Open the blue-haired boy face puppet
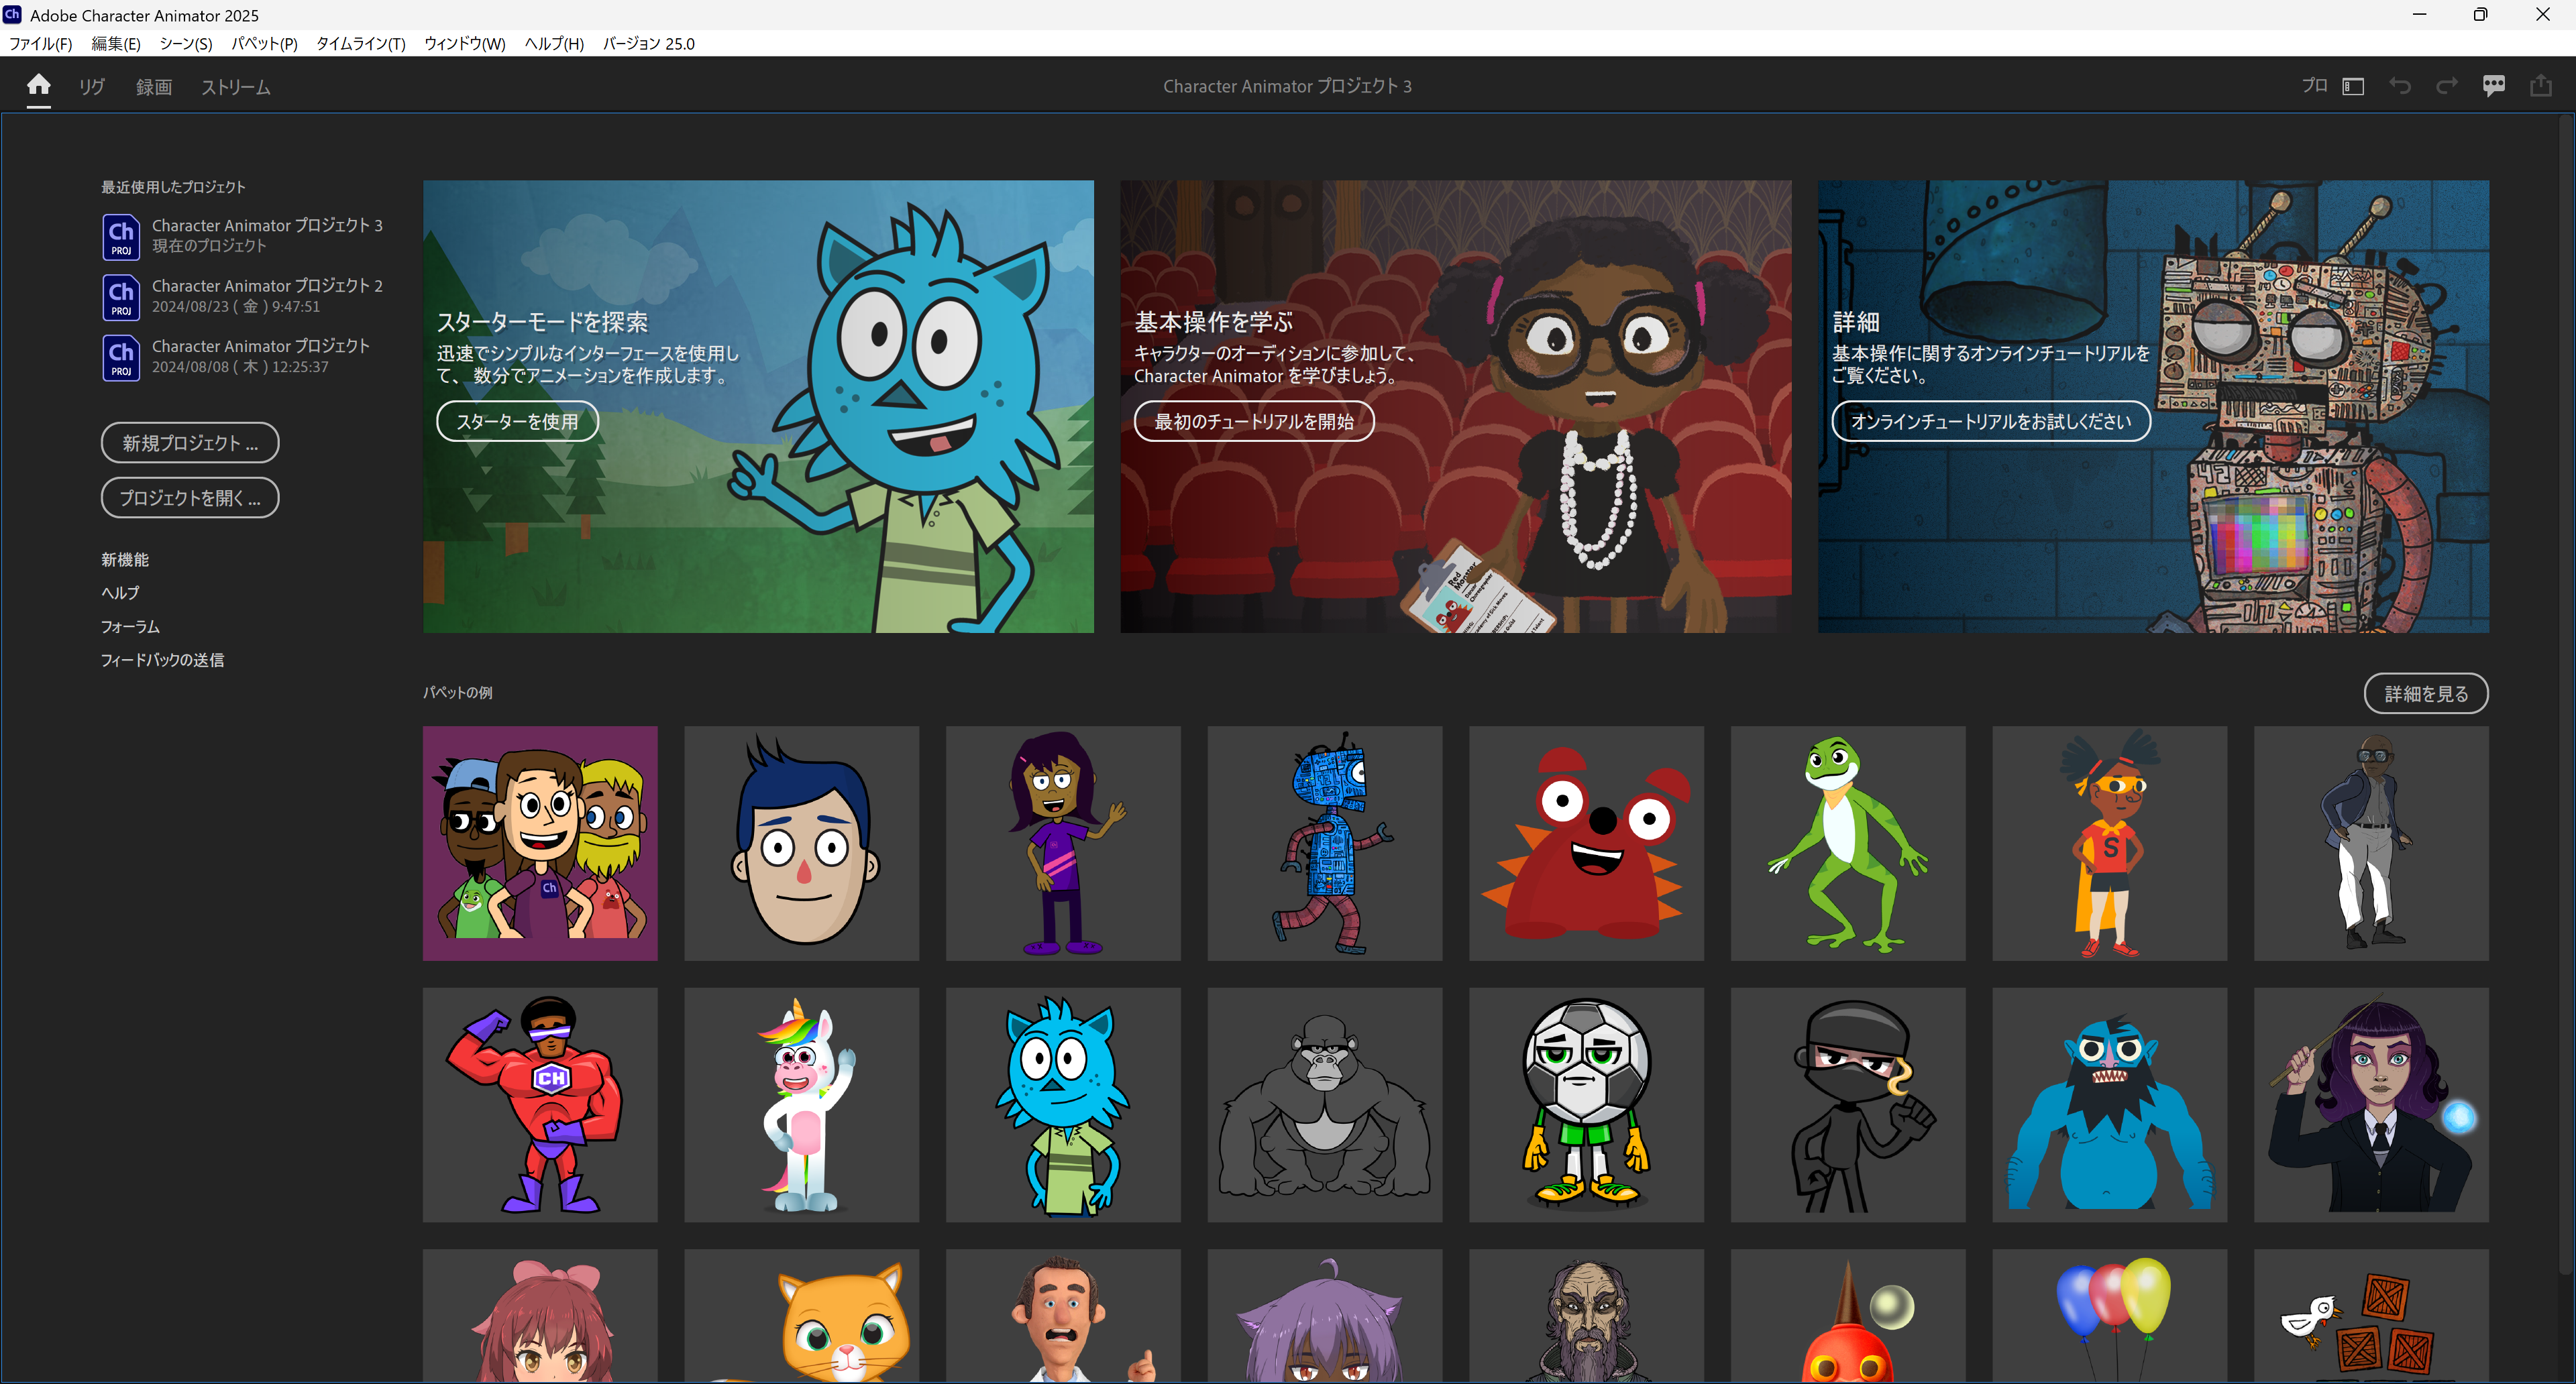 point(802,844)
